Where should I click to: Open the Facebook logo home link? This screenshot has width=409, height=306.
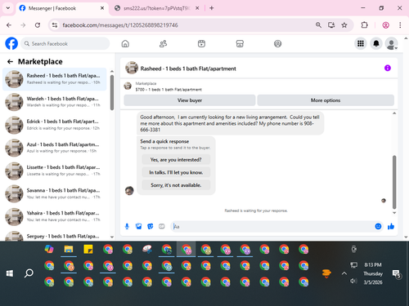coord(11,43)
